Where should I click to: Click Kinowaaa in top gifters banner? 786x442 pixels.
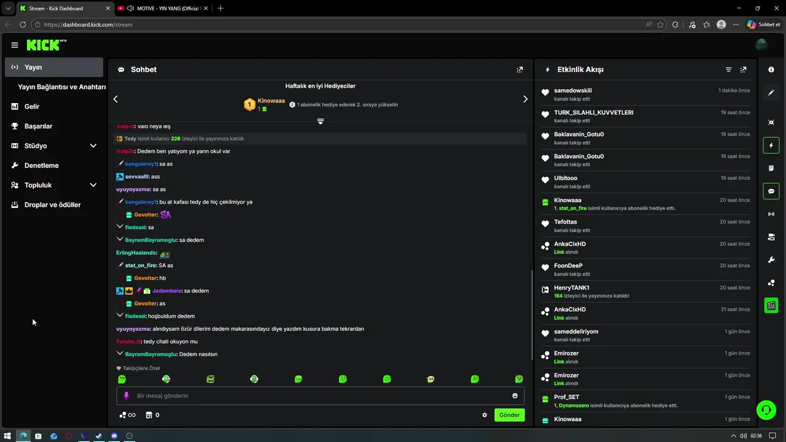pos(271,101)
